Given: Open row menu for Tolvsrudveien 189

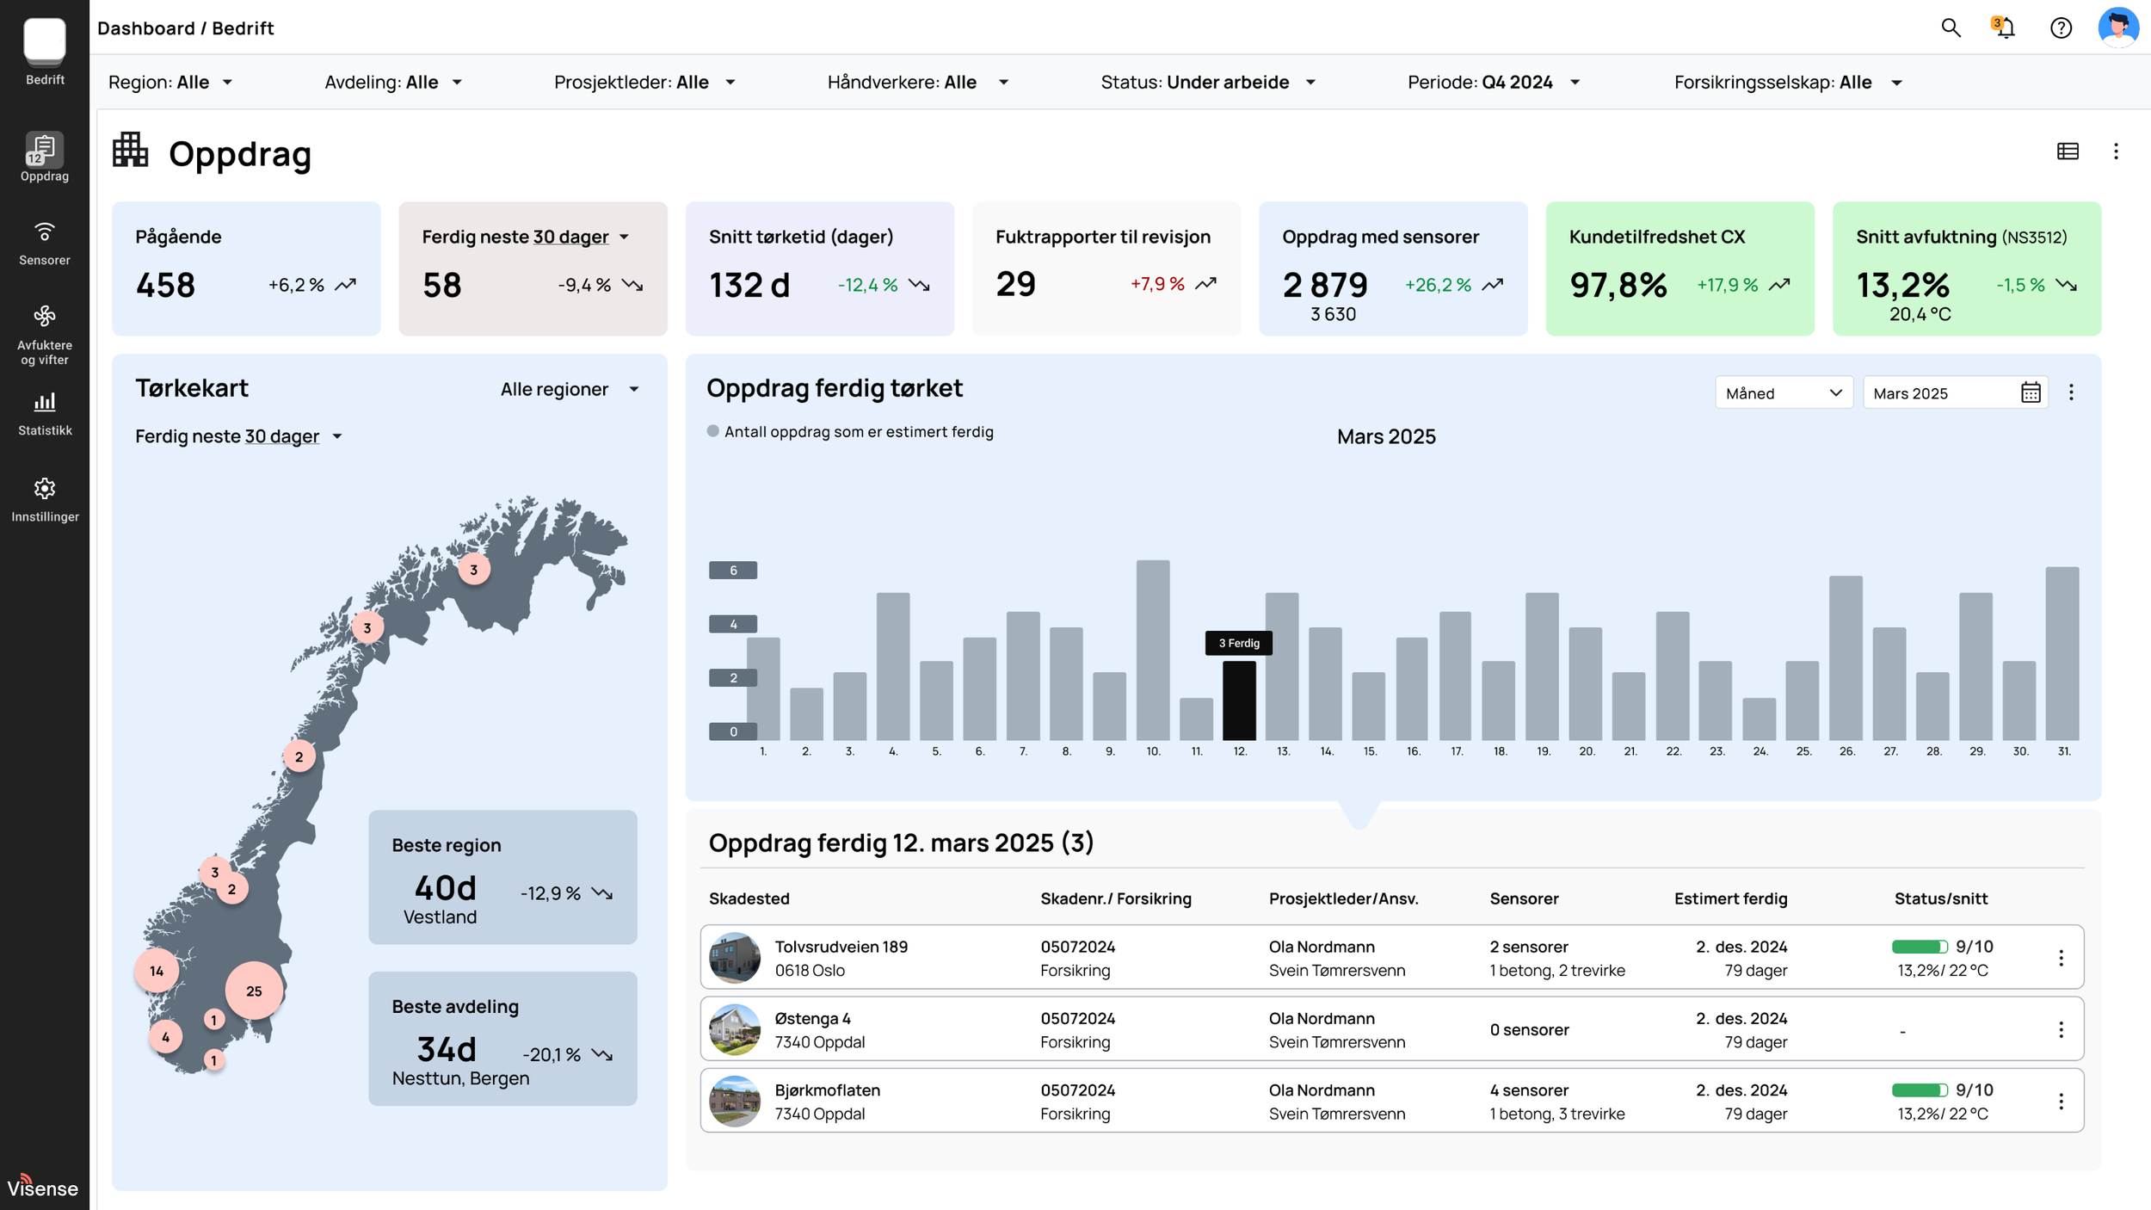Looking at the screenshot, I should pos(2061,958).
